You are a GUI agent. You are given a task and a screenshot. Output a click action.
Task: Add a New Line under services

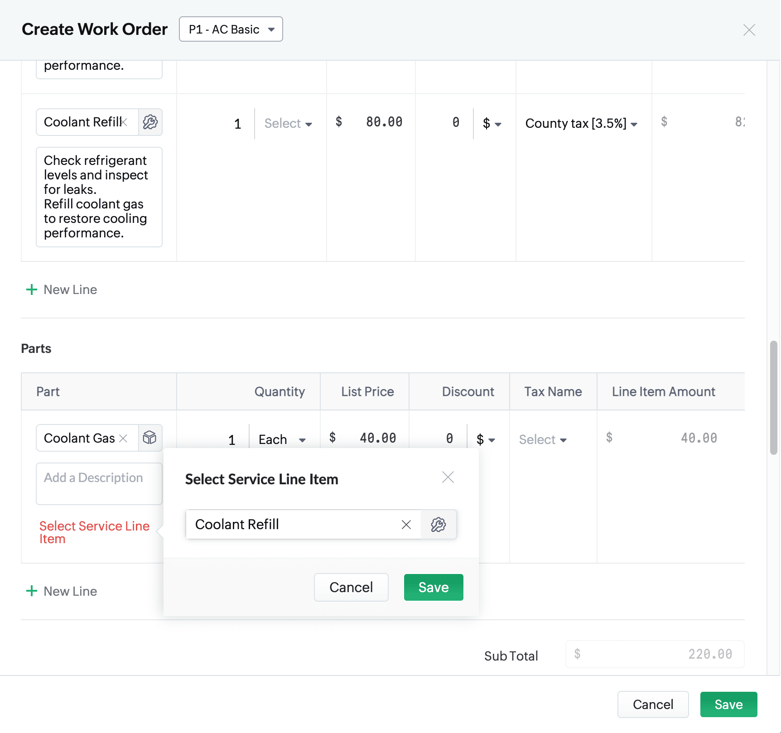click(62, 289)
